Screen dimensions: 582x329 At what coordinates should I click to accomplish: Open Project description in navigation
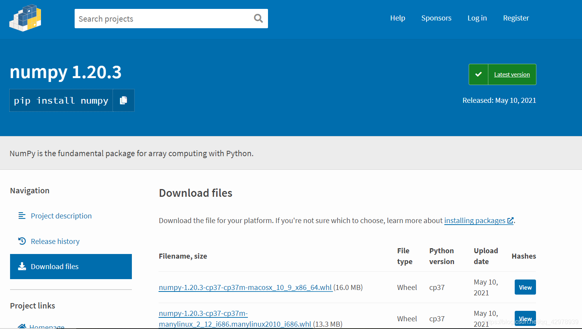61,216
